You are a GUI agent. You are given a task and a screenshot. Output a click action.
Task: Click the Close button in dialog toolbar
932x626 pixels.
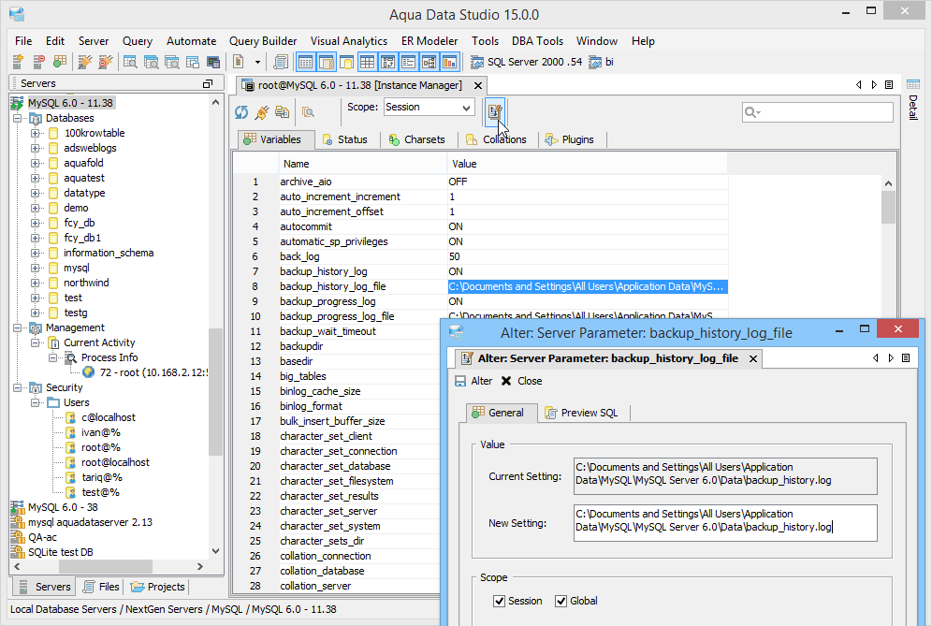click(522, 381)
